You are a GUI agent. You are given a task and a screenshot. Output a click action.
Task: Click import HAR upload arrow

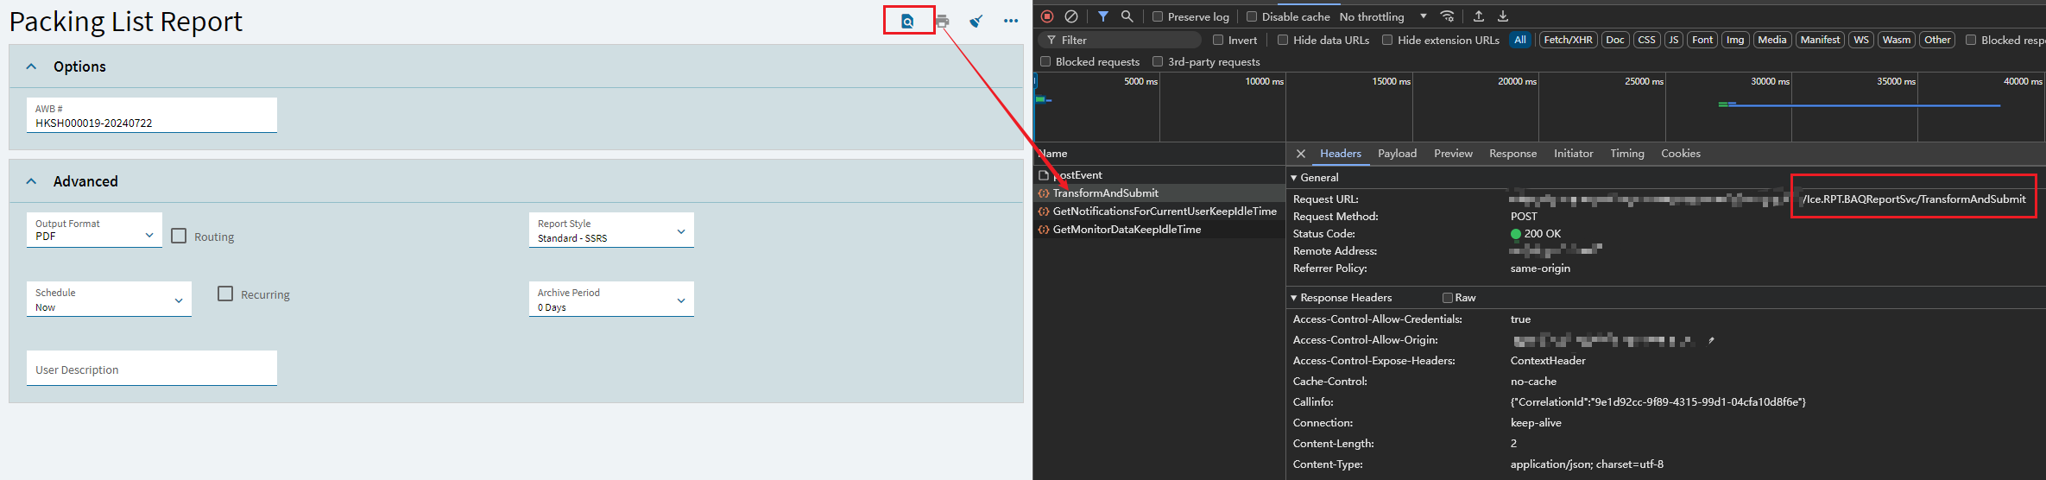coord(1479,16)
